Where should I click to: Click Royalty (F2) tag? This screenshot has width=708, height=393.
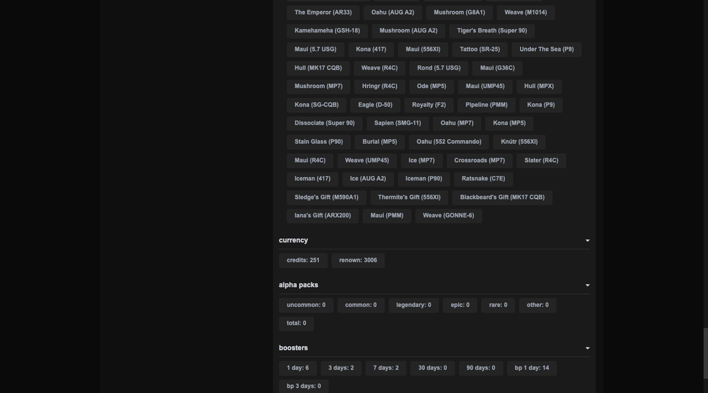tap(428, 105)
